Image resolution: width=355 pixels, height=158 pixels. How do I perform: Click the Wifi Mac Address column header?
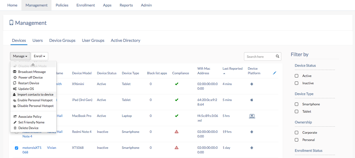(204, 71)
